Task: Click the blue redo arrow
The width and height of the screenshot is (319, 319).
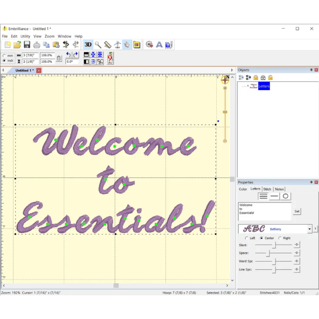Action: click(x=75, y=55)
